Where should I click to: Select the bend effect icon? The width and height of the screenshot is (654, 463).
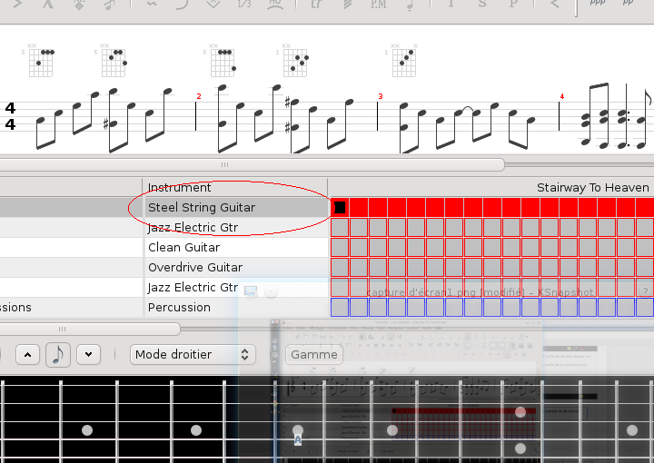[183, 5]
